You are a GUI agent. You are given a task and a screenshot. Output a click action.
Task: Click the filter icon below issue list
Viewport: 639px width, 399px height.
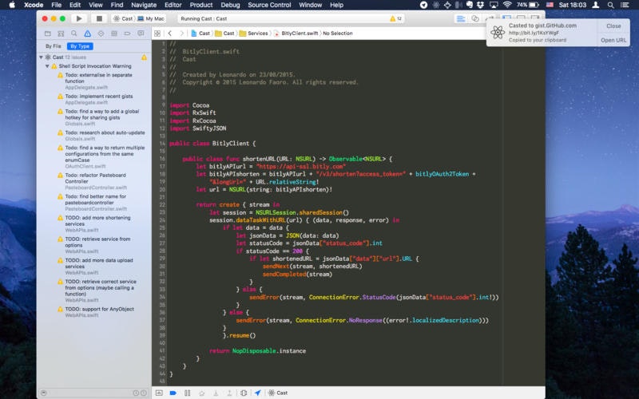[x=44, y=393]
